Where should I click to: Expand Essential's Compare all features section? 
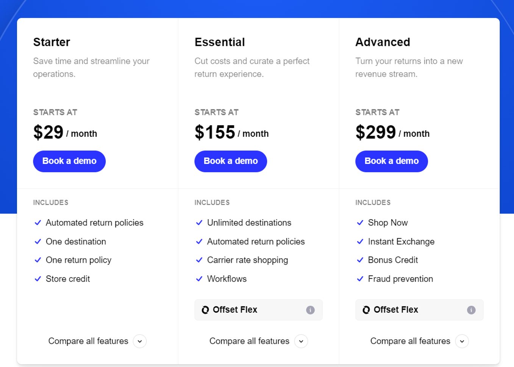click(258, 341)
